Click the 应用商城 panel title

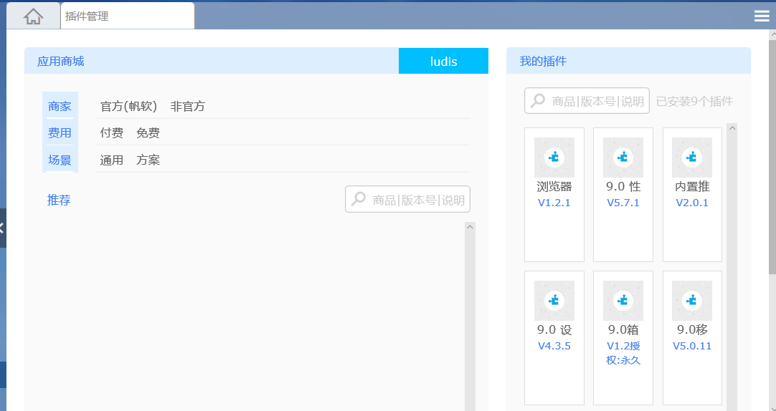click(60, 62)
